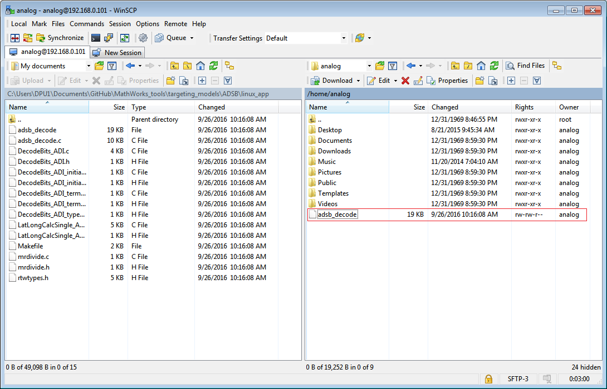Open in PuTTY icon with lightning bolt

109,38
